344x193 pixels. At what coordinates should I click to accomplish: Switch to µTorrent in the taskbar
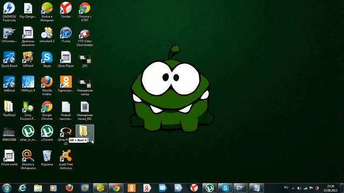tap(210, 188)
